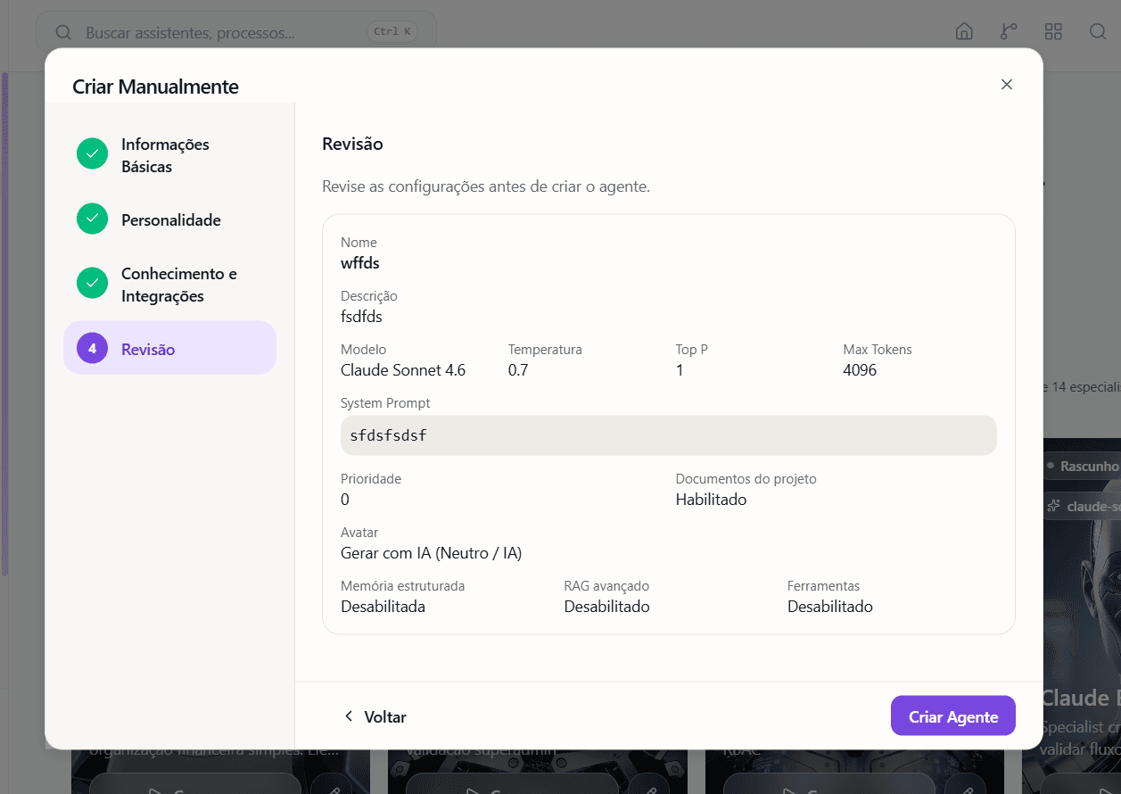Screen dimensions: 1121x794
Task: Close the Criar Manualmente dialog
Action: (x=1007, y=85)
